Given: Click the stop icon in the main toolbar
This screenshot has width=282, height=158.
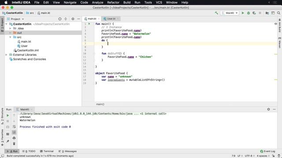Looking at the screenshot, I should [x=260, y=13].
